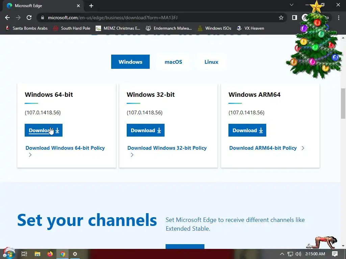Open Firefox from the taskbar
Screen dimensions: 346x259
(50, 254)
